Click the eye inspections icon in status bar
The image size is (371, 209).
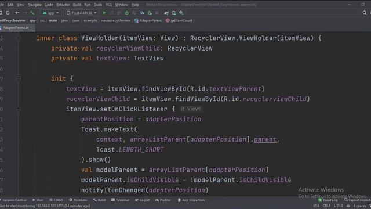point(348,206)
